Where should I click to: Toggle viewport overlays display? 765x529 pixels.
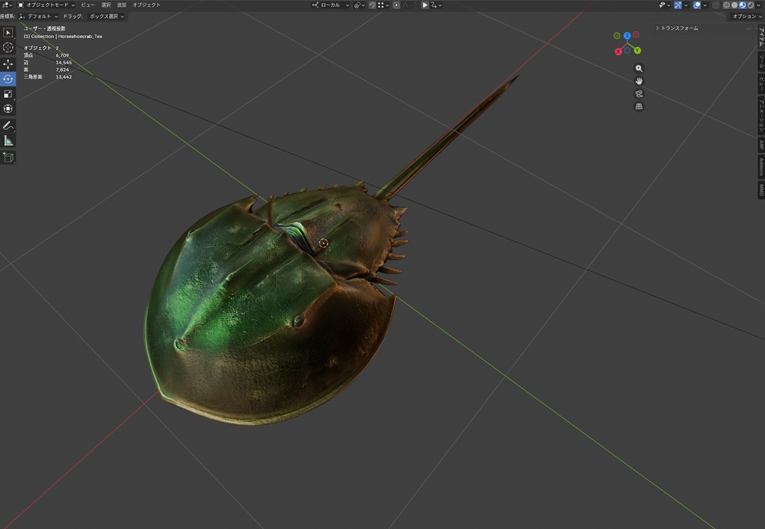(x=697, y=5)
